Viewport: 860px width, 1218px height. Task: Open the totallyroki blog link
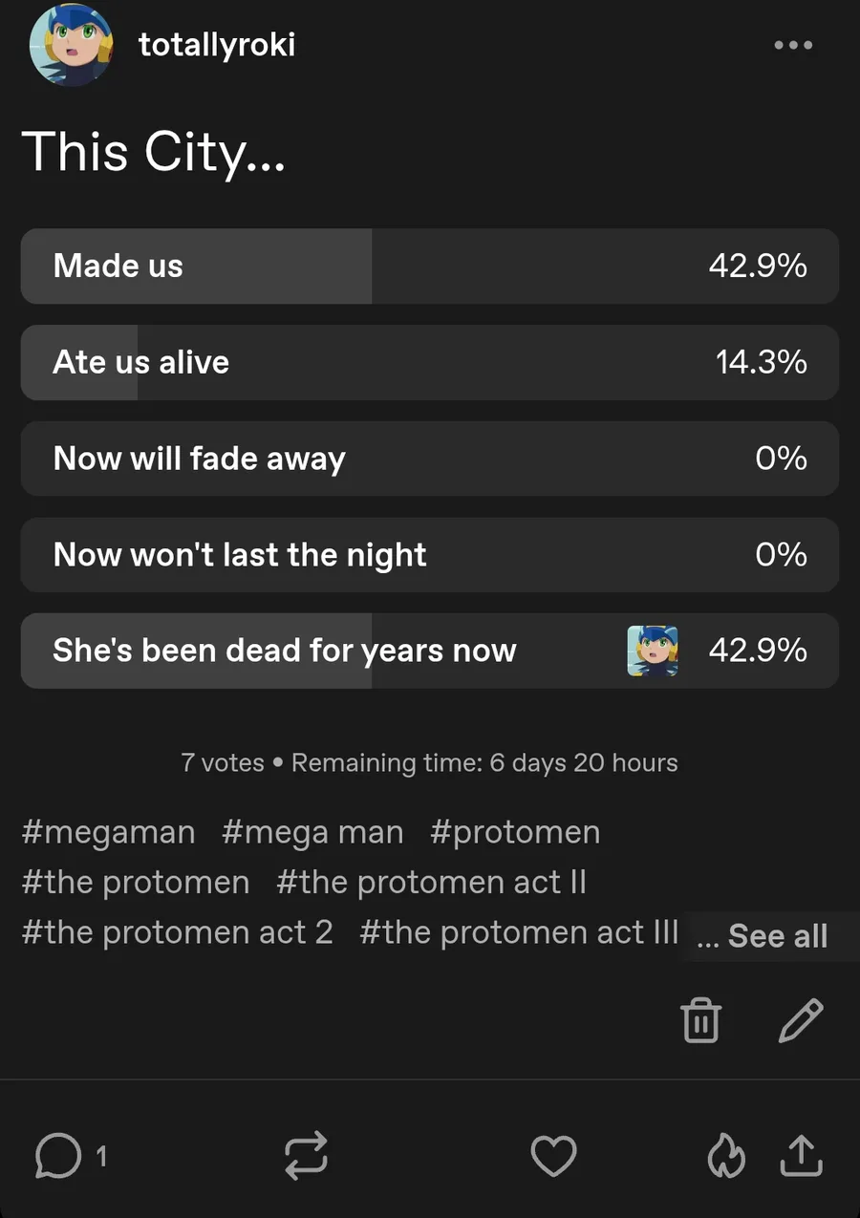coord(217,44)
